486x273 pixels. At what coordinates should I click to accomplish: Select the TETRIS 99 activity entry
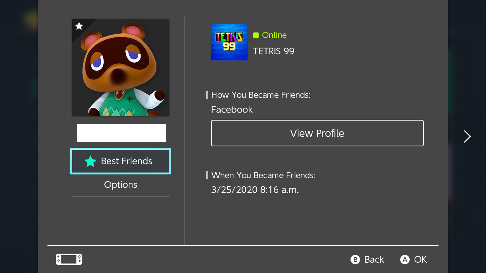[x=273, y=51]
